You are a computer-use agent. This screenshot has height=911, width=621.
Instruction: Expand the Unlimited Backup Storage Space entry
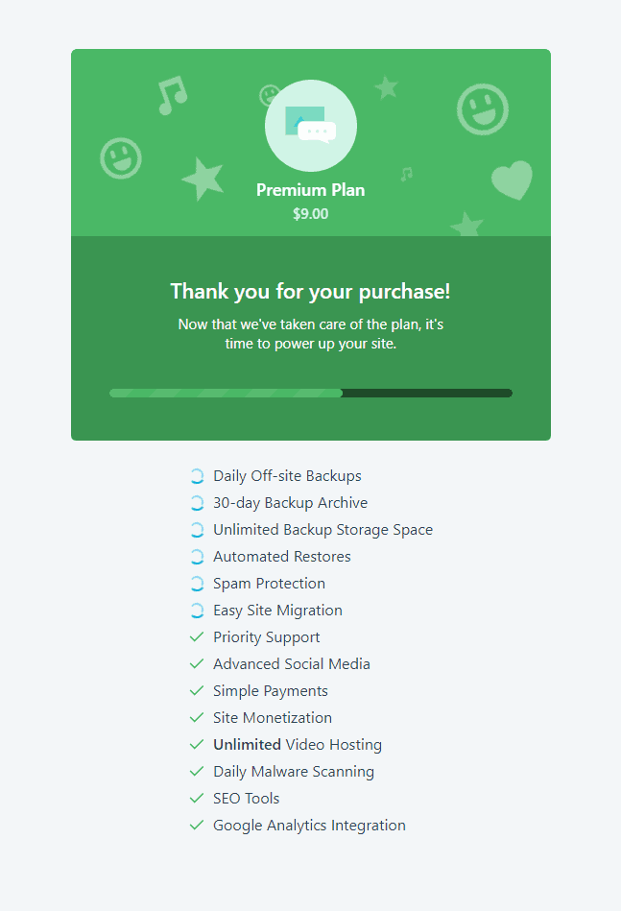(322, 529)
